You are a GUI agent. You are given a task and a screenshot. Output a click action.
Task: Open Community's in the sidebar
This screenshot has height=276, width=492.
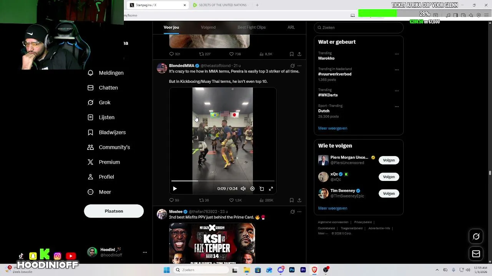point(109,147)
